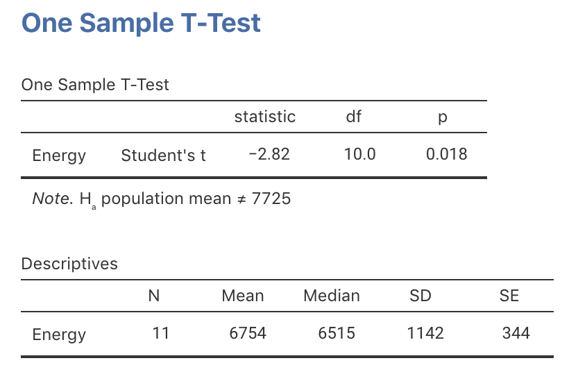Click the Note about population mean 7725

[162, 199]
